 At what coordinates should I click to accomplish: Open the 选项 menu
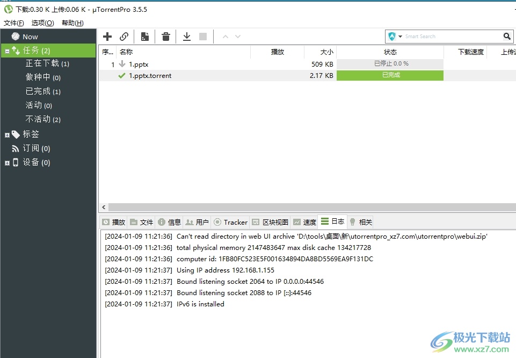42,23
